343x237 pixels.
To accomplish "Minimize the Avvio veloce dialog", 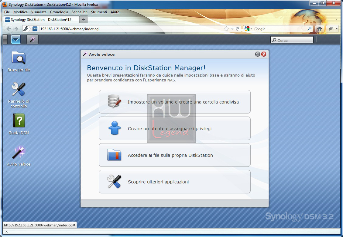I will tap(257, 54).
